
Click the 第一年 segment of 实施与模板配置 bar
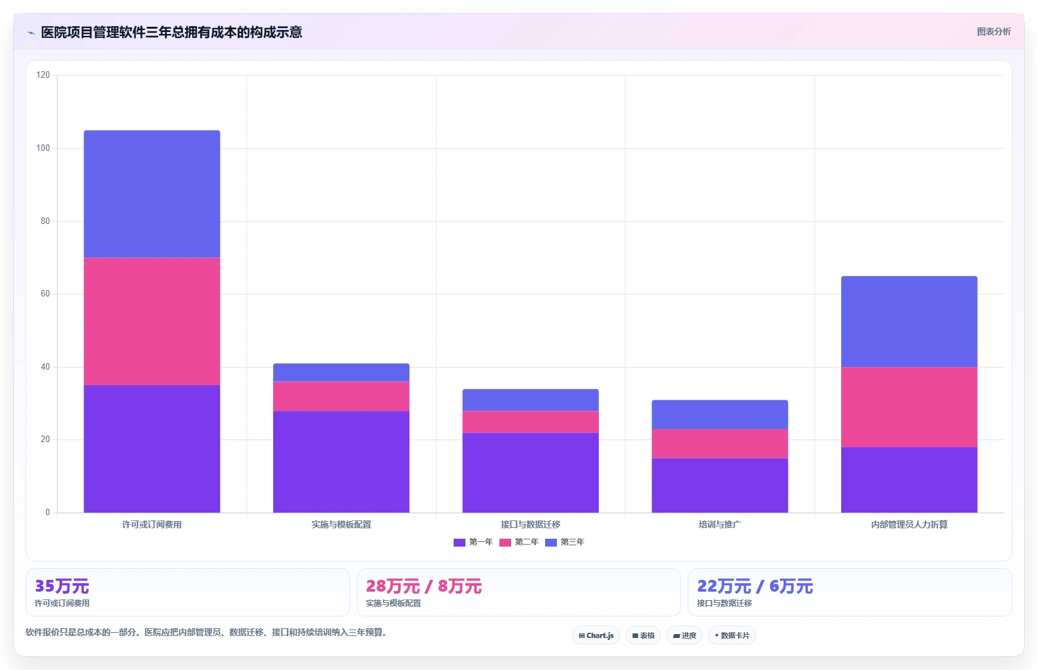(341, 462)
